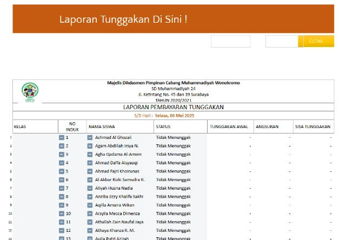Viewport: 346px width, 240px height.
Task: Click the NAMA SISWA column header
Action: click(x=120, y=126)
